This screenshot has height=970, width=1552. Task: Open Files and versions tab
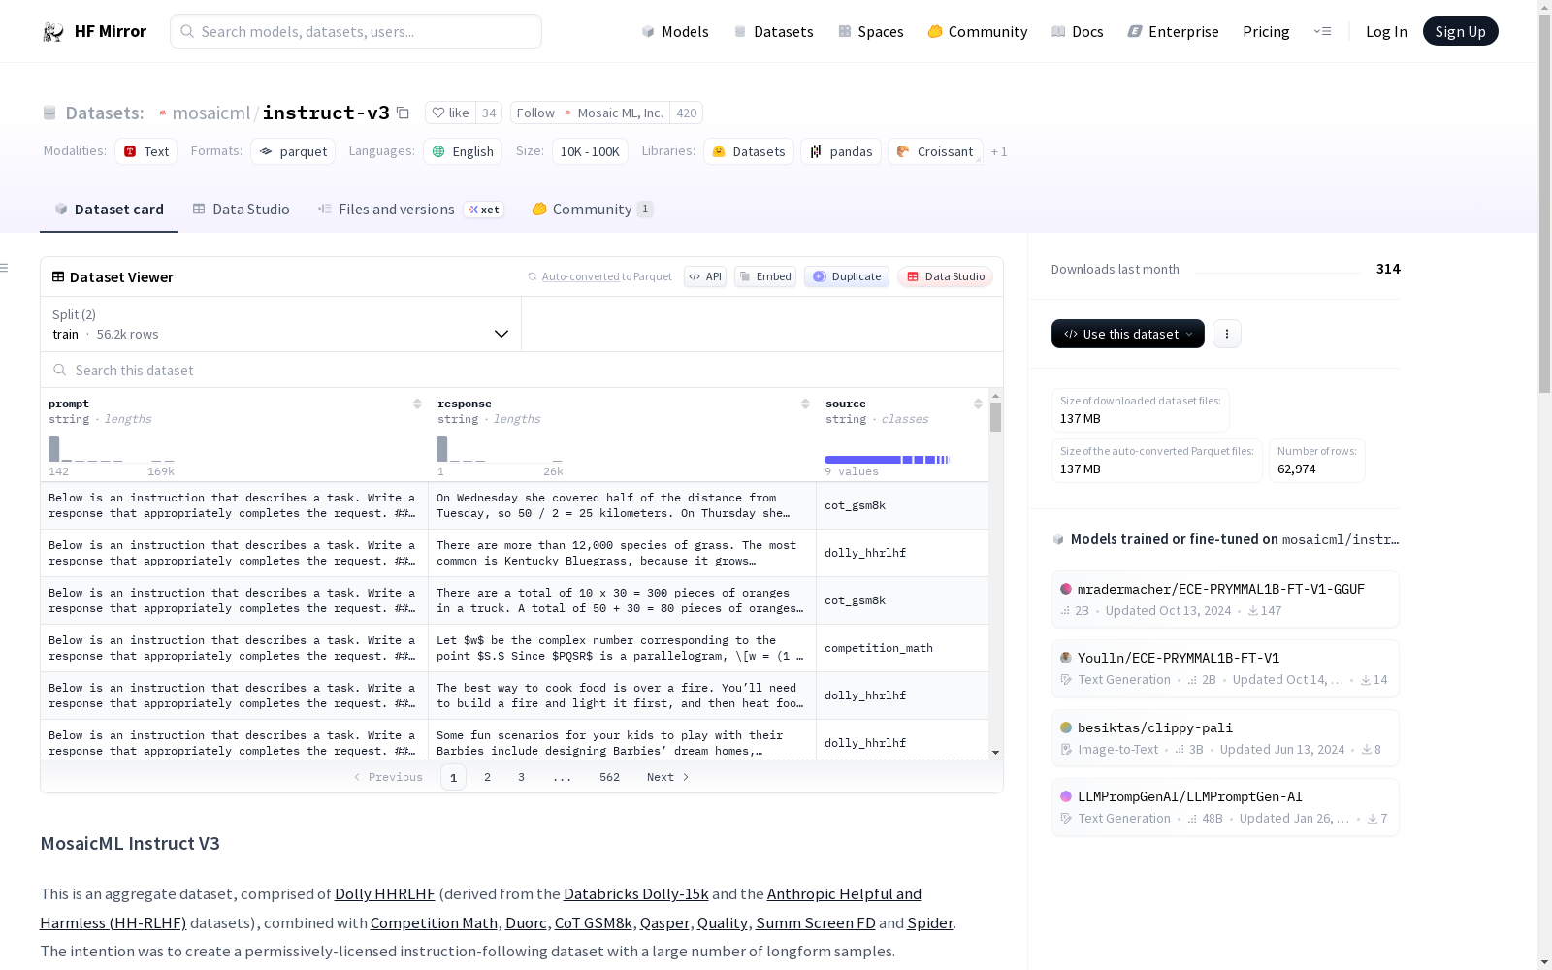click(x=410, y=210)
